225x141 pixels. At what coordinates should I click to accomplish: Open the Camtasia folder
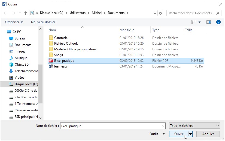[x=61, y=38]
